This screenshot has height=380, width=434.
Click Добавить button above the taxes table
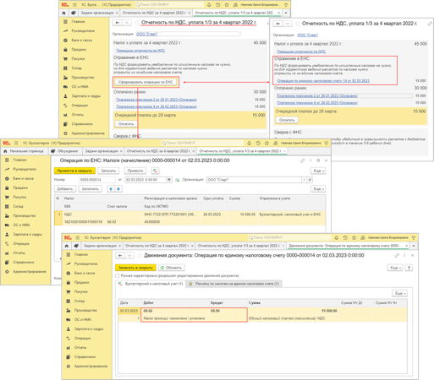coord(65,189)
